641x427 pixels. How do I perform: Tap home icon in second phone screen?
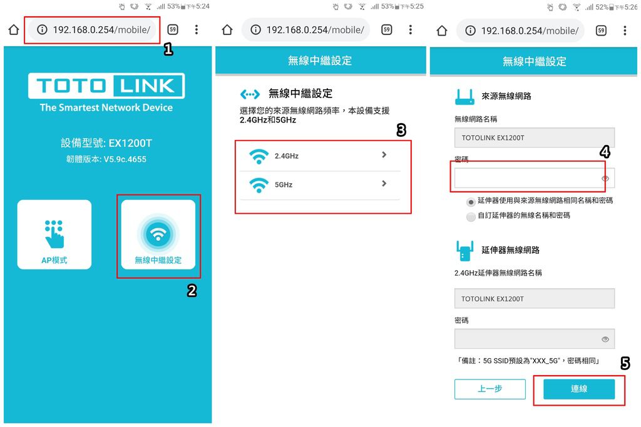coord(227,30)
